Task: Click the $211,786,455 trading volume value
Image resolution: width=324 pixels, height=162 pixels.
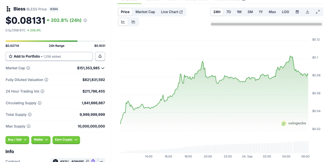Action: tap(94, 91)
